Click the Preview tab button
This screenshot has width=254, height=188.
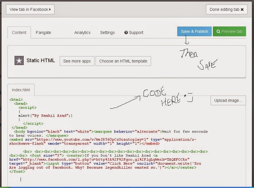[229, 31]
